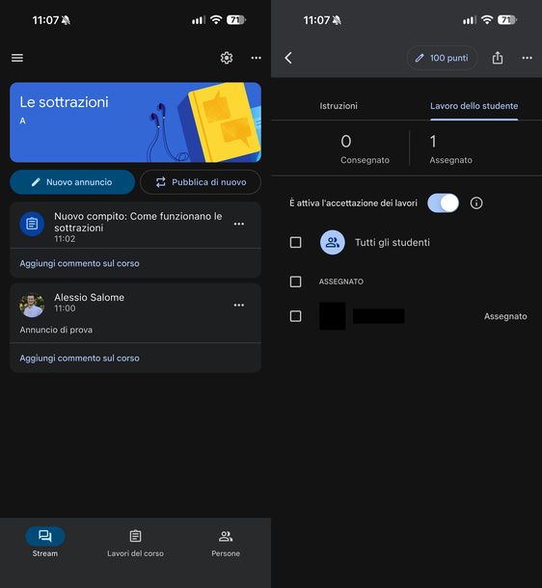Click Pubblica di nuovo button
Image resolution: width=542 pixels, height=588 pixels.
(x=201, y=182)
